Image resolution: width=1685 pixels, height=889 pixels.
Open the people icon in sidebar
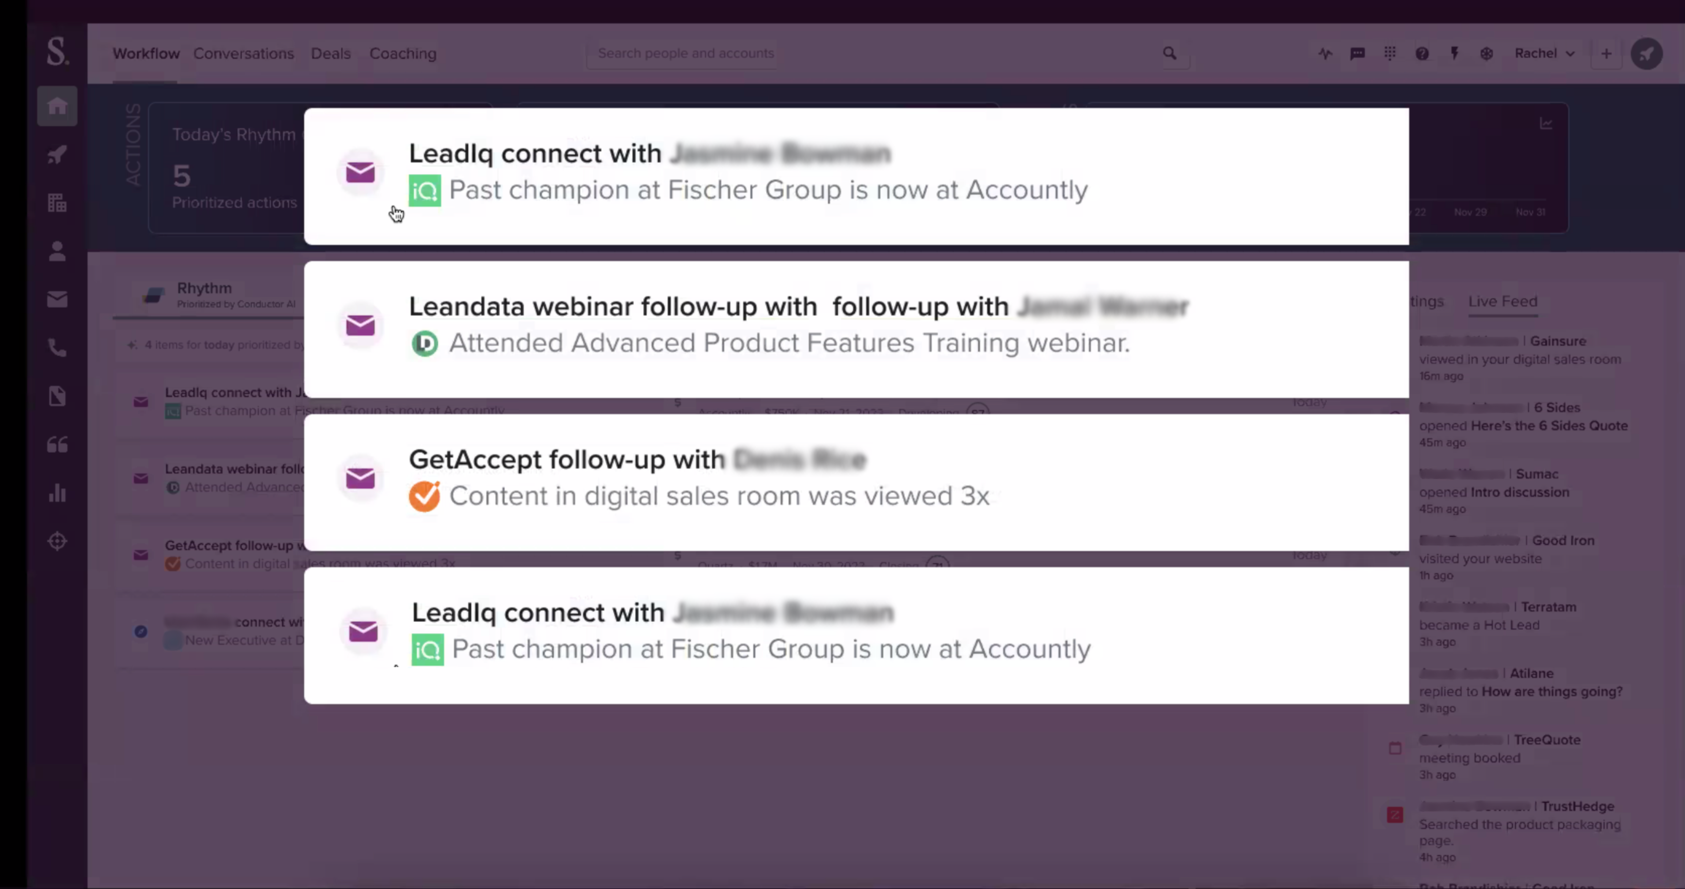coord(57,251)
